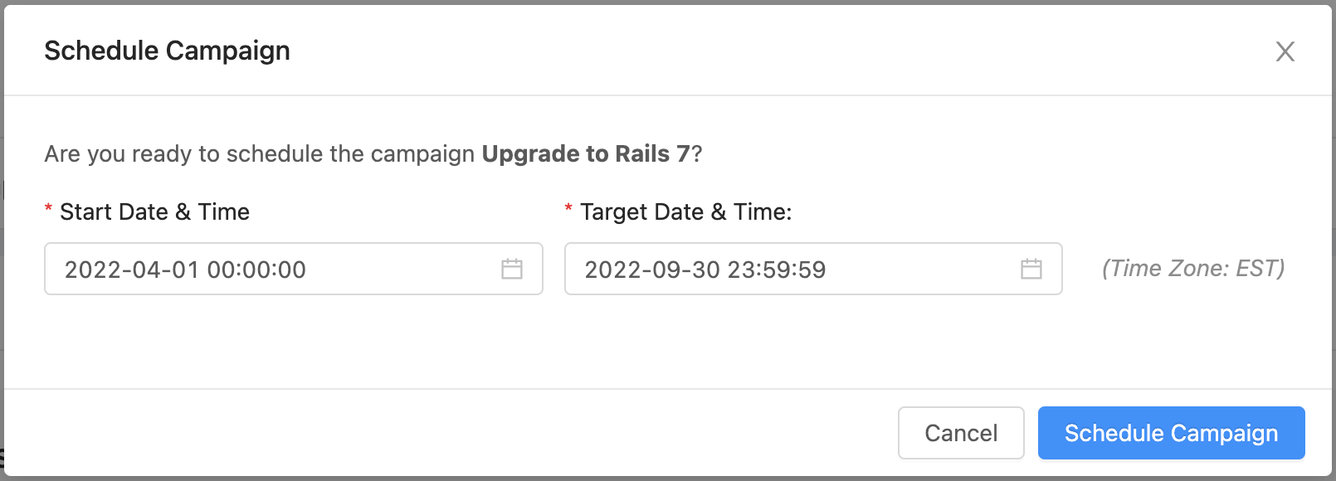
Task: Close the Schedule Campaign dialog with X
Action: [1285, 51]
